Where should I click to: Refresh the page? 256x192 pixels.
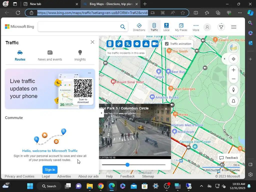[18, 13]
